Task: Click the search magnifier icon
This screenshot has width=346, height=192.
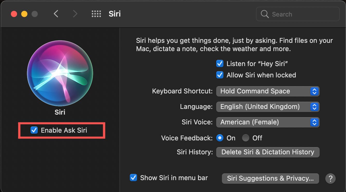Action: tap(265, 14)
